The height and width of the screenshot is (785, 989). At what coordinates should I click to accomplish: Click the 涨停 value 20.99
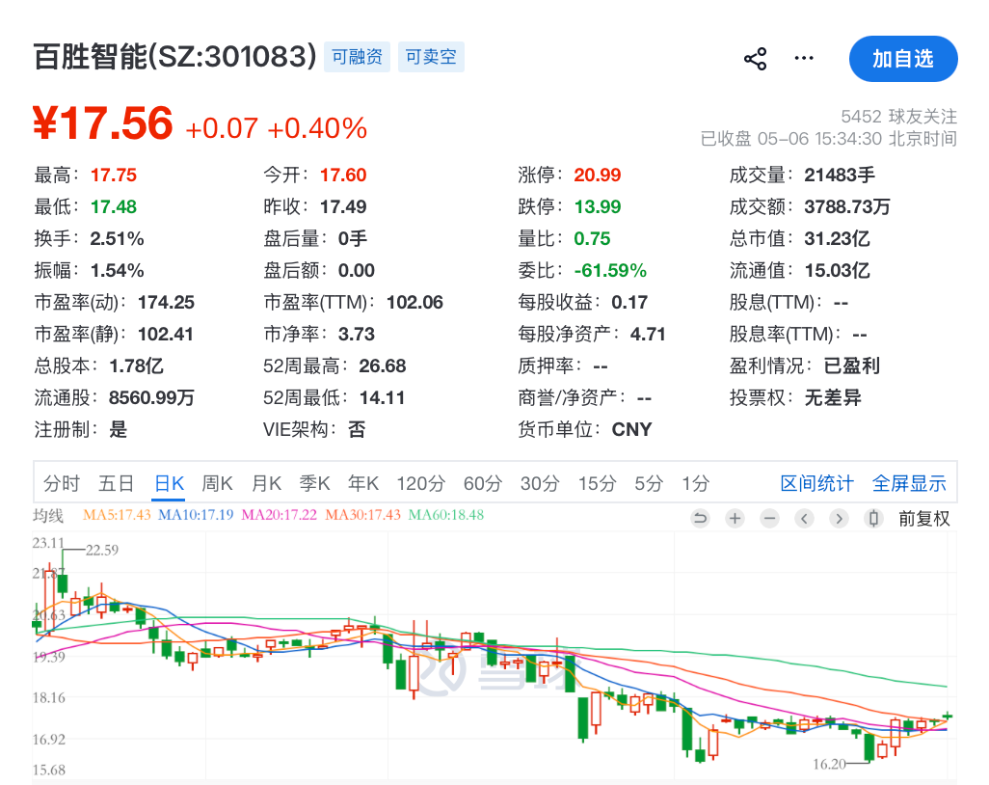click(x=598, y=175)
